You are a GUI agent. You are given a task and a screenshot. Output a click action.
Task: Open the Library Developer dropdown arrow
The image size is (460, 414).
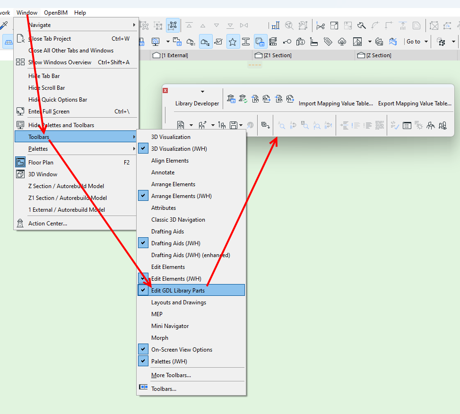click(x=202, y=92)
